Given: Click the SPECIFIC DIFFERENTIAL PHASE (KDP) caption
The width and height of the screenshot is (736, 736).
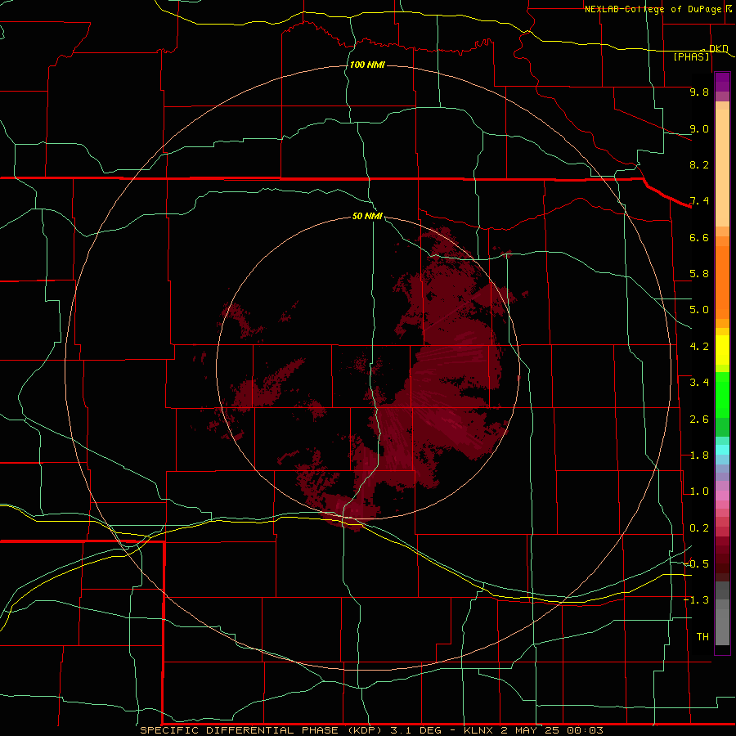Looking at the screenshot, I should (x=263, y=730).
